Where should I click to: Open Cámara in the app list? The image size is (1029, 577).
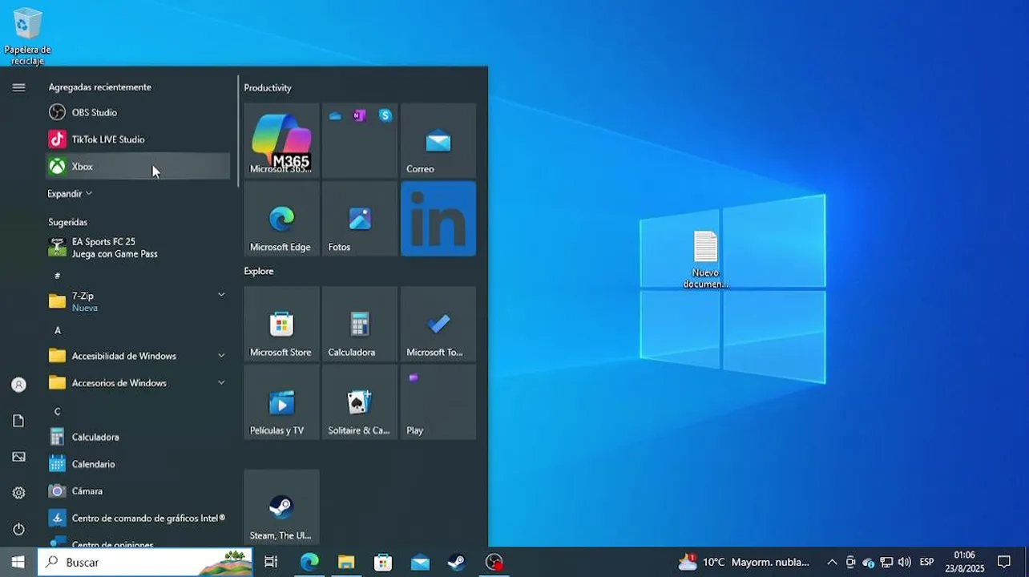coord(138,491)
